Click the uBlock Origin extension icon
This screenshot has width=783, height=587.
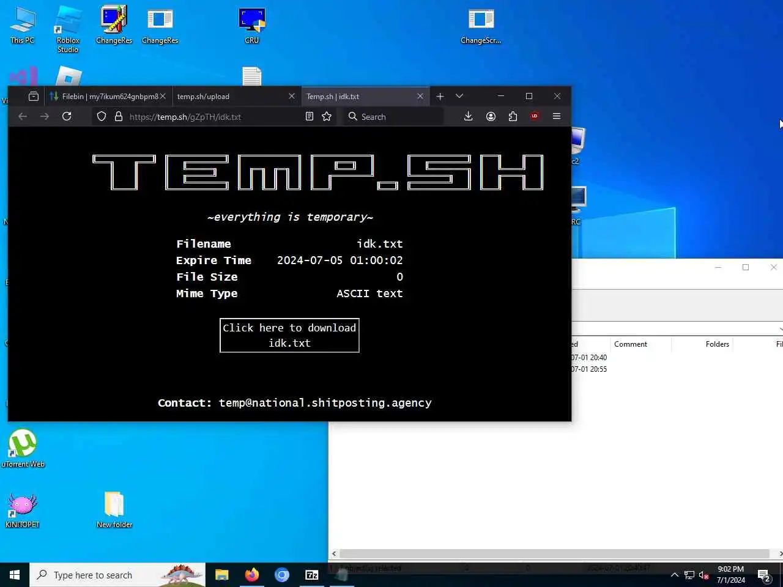535,116
